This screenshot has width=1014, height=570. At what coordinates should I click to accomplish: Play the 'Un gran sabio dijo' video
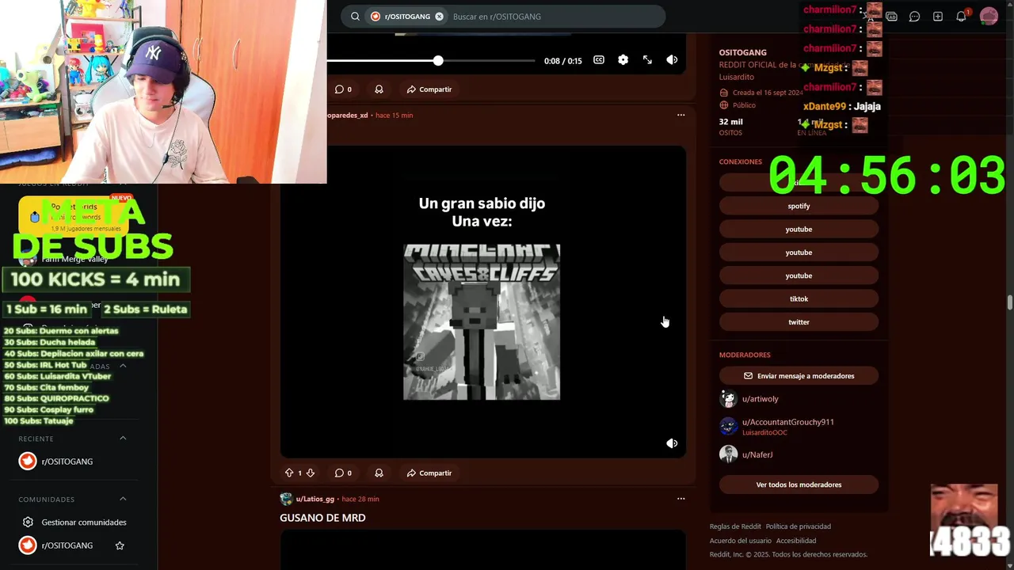coord(482,302)
